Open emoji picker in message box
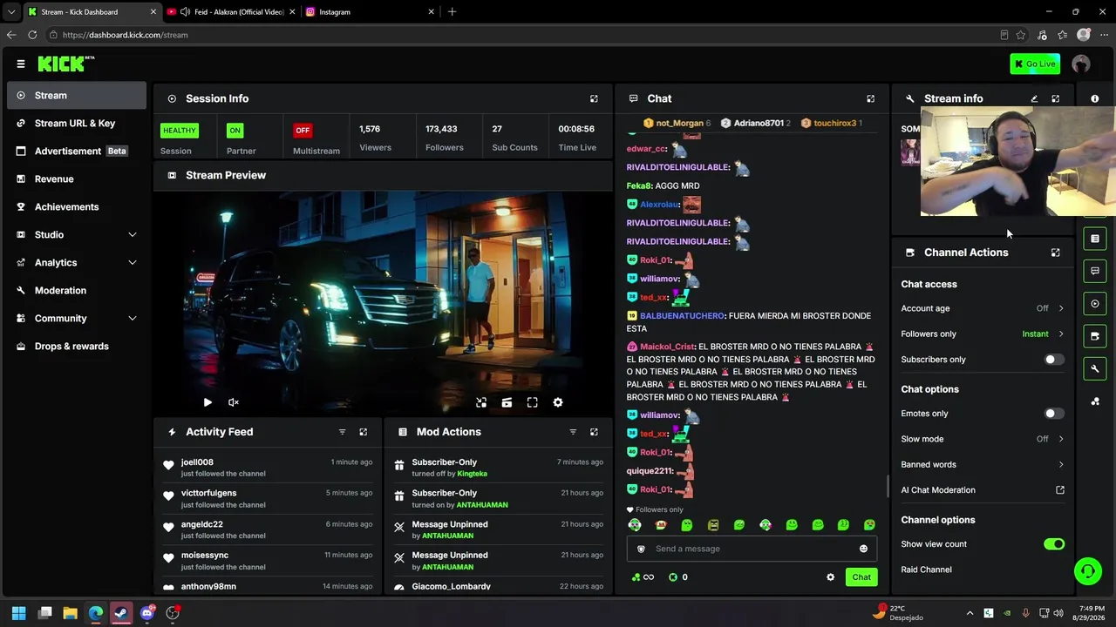Image resolution: width=1116 pixels, height=627 pixels. (x=863, y=549)
